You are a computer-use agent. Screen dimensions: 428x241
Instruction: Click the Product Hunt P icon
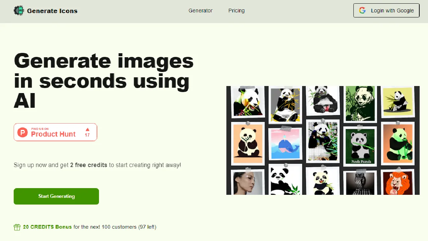pos(22,132)
